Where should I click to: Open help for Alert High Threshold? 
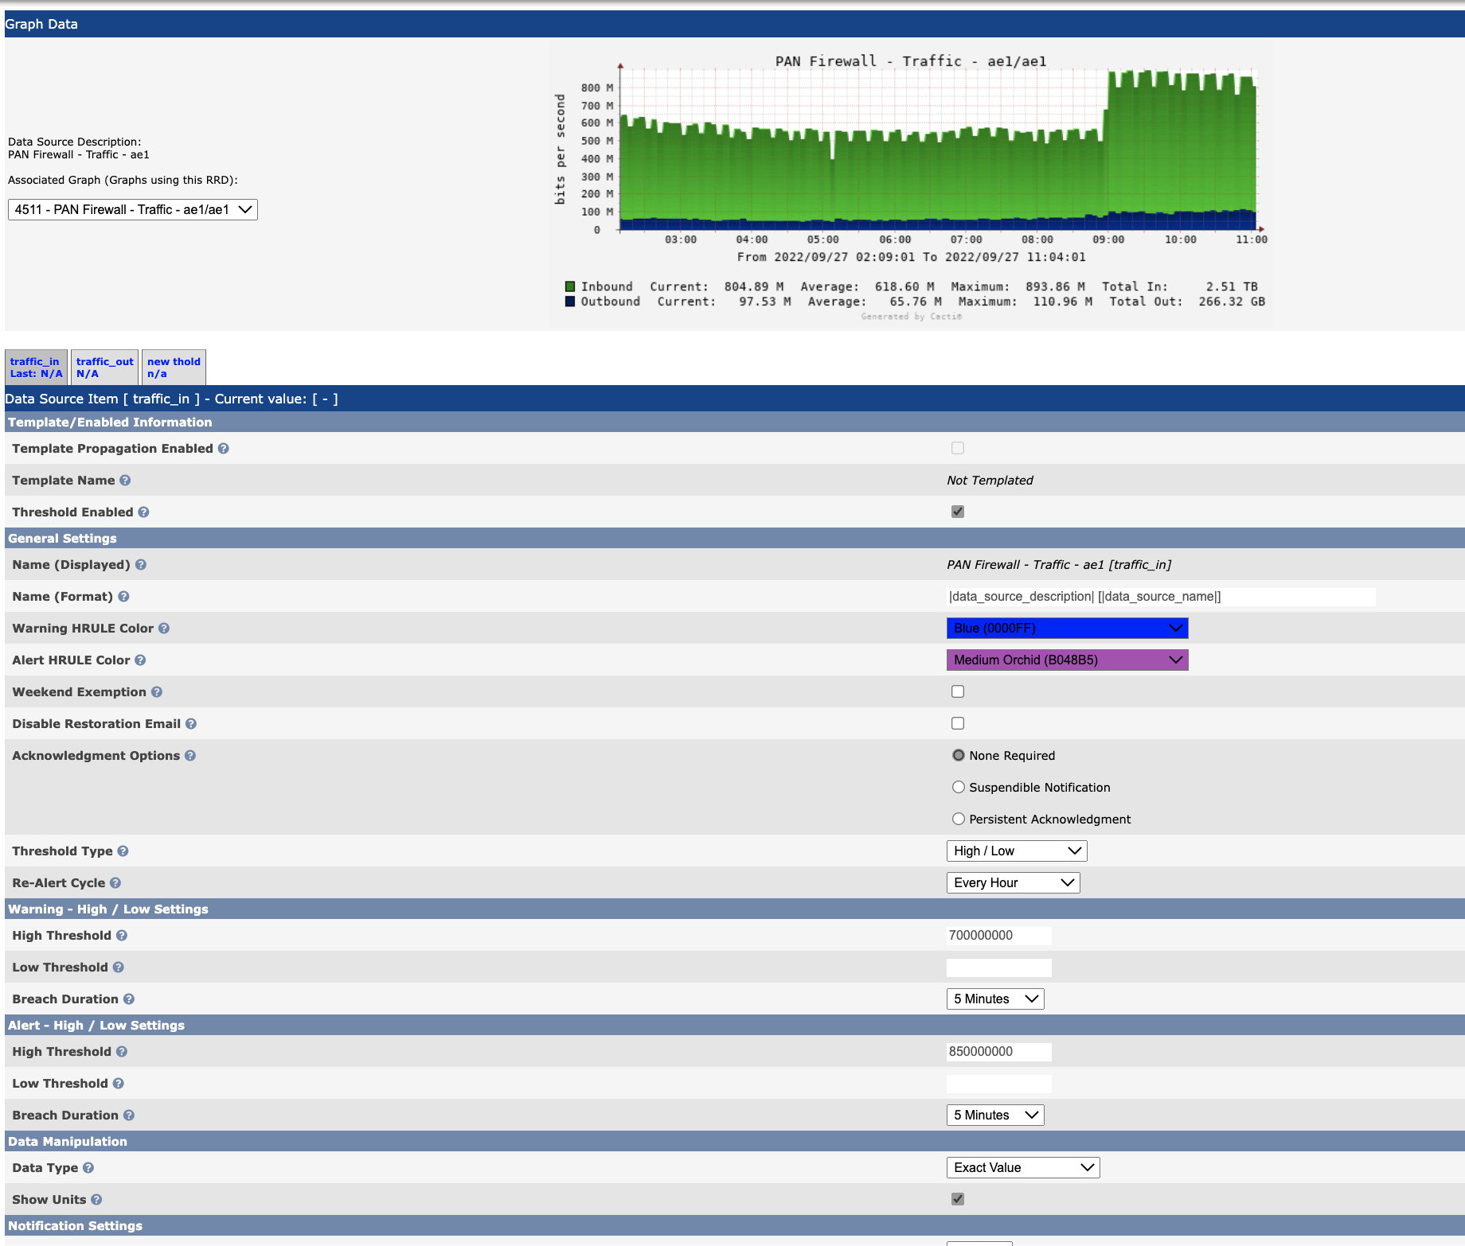tap(122, 1052)
